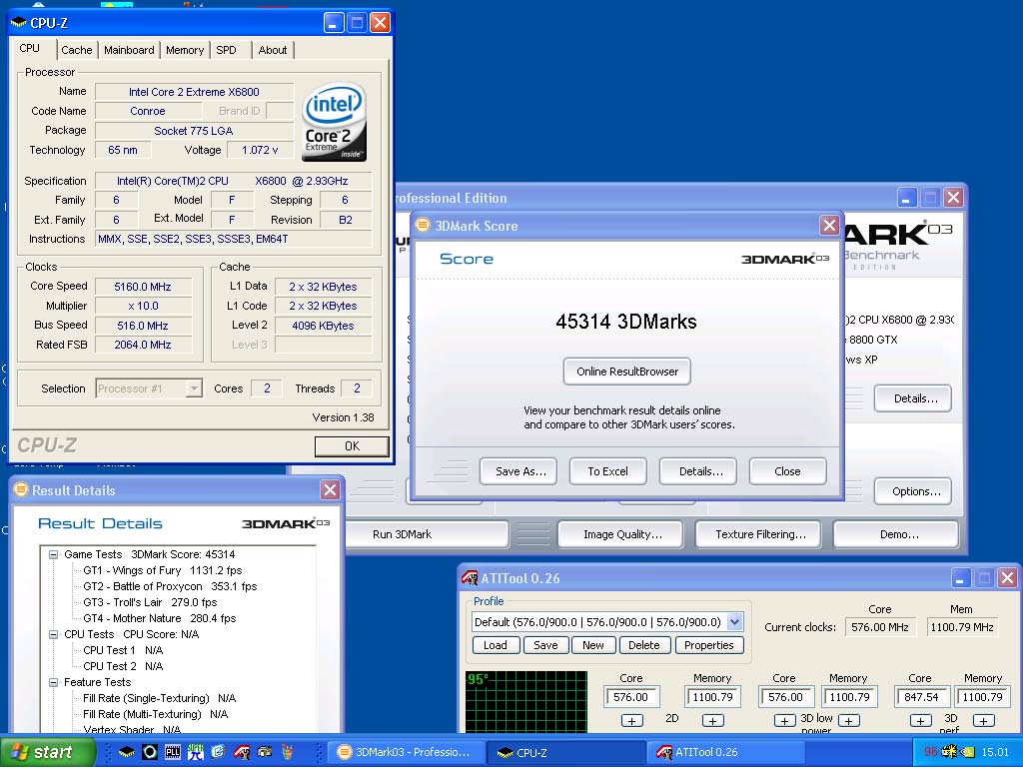Viewport: 1023px width, 767px height.
Task: Load the ATITool profile
Action: click(x=496, y=645)
